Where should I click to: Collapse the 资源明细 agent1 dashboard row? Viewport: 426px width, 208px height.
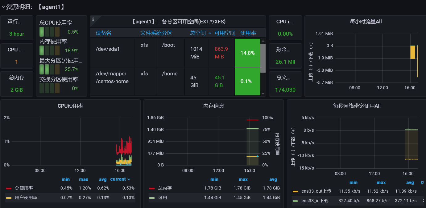tap(3, 7)
